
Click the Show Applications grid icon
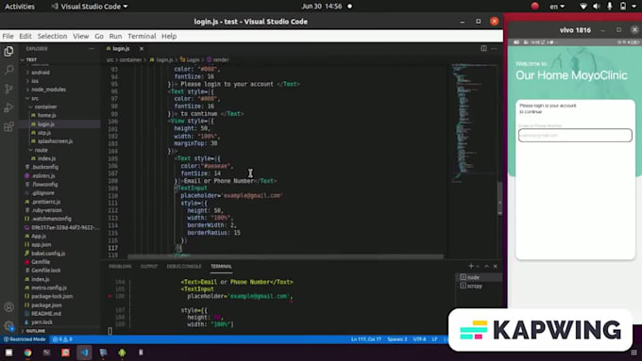pyautogui.click(x=634, y=353)
